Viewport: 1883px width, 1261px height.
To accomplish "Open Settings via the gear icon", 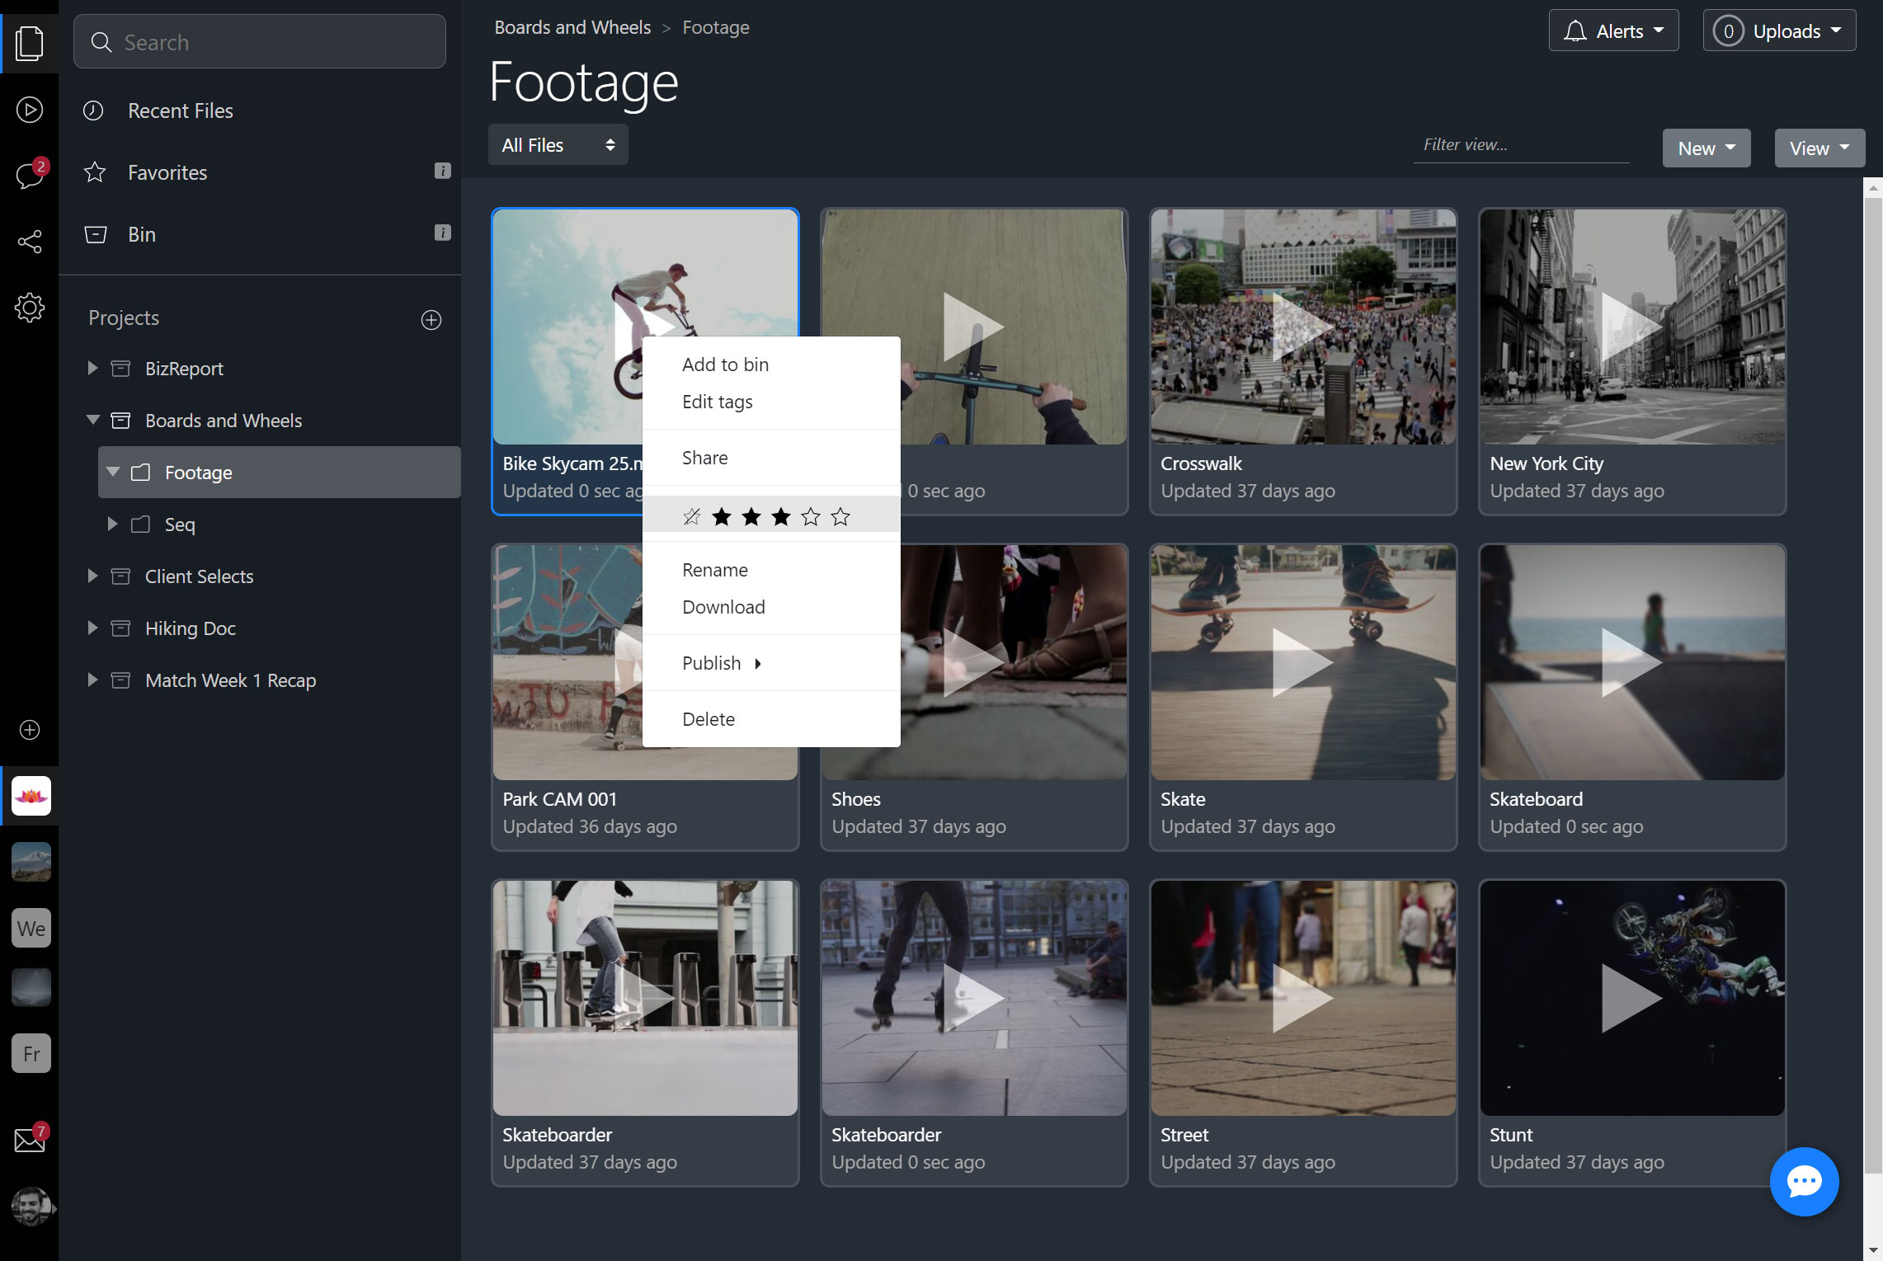I will click(30, 307).
